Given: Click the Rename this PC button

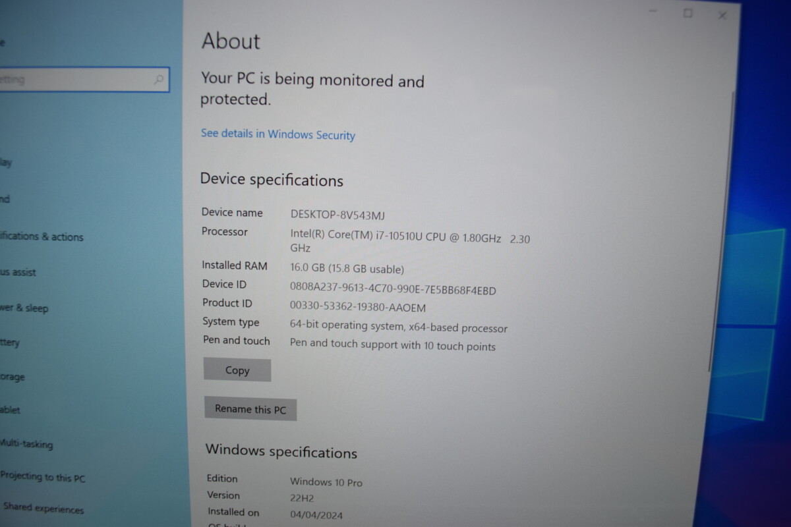Looking at the screenshot, I should (x=250, y=409).
